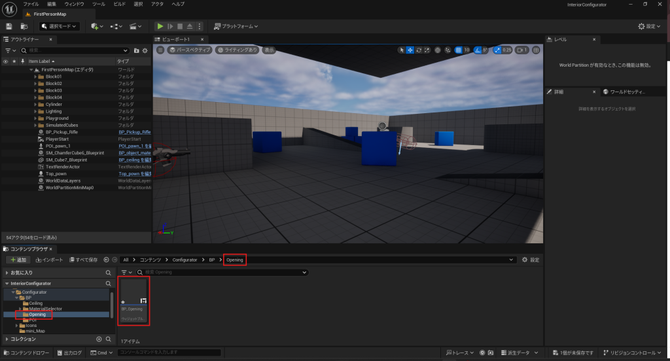Toggle scale snapping in viewport

click(497, 50)
